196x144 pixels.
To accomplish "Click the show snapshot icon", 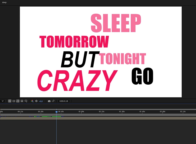I will (x=53, y=101).
